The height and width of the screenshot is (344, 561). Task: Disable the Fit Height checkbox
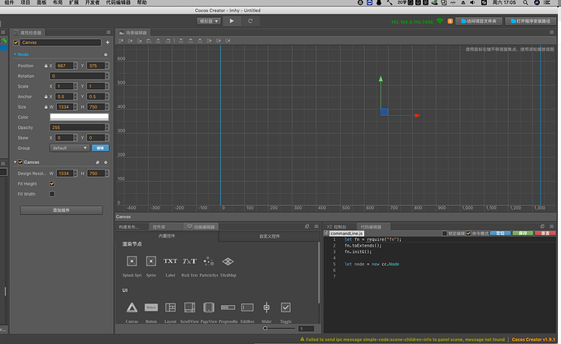coord(52,183)
